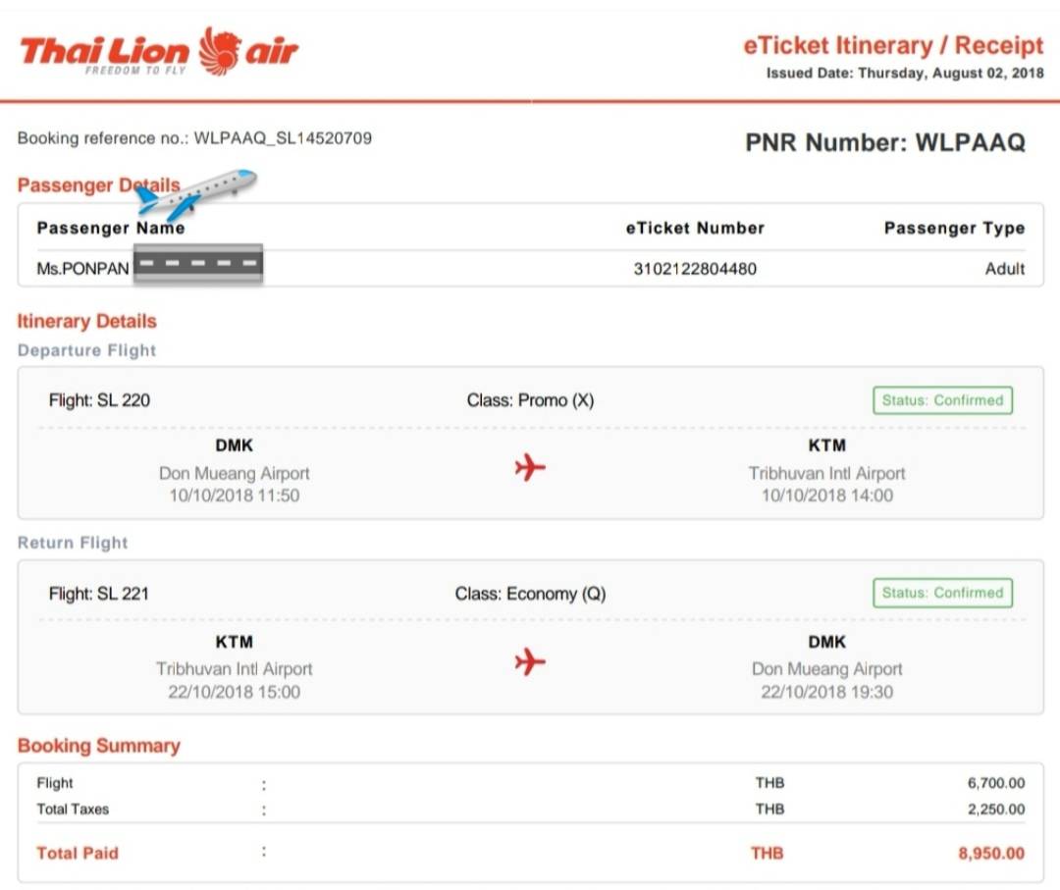This screenshot has height=890, width=1060.
Task: Click the DMK departure airport code
Action: click(234, 445)
